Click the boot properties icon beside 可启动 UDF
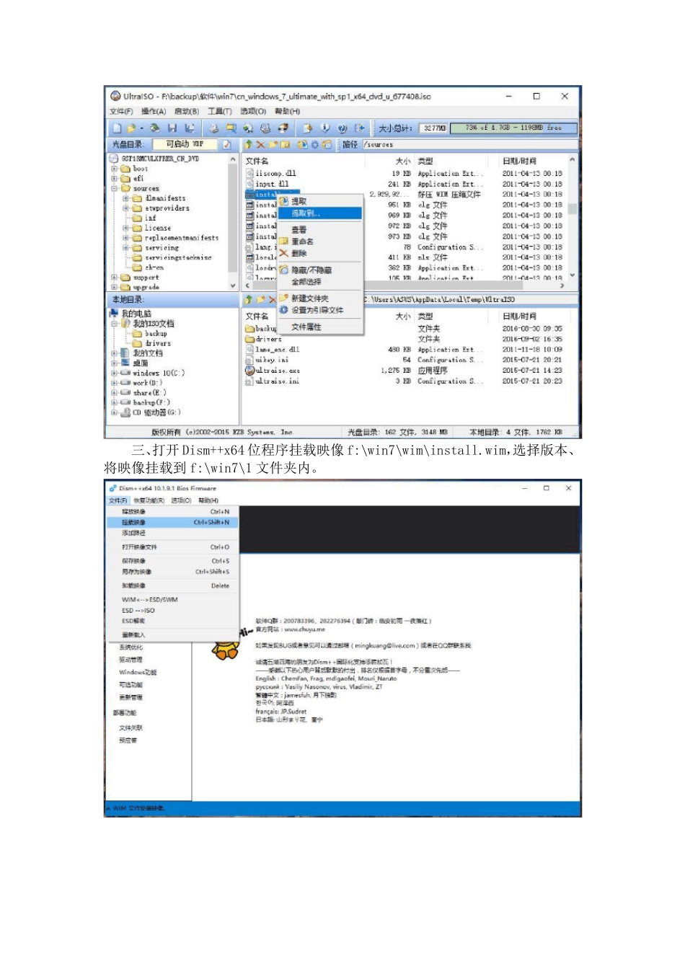 coord(226,145)
